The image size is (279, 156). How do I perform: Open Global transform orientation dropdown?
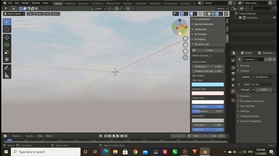[98, 9]
